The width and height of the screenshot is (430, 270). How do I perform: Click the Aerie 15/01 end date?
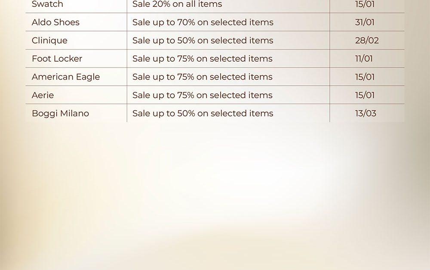[365, 95]
